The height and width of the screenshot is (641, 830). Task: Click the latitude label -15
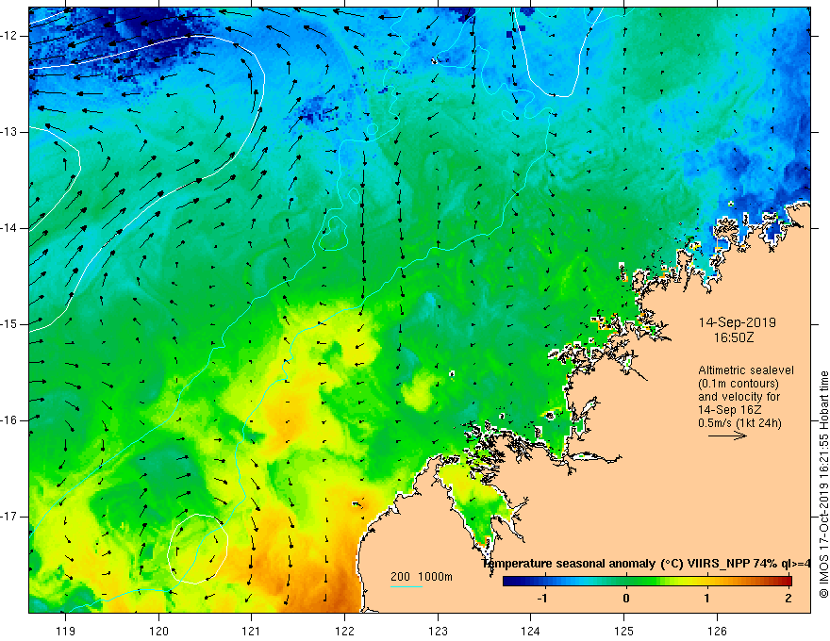click(10, 324)
